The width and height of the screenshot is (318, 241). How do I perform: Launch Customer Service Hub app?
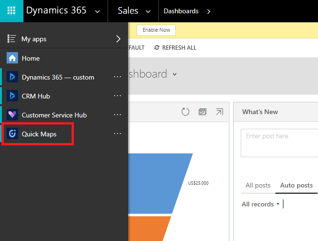[54, 115]
